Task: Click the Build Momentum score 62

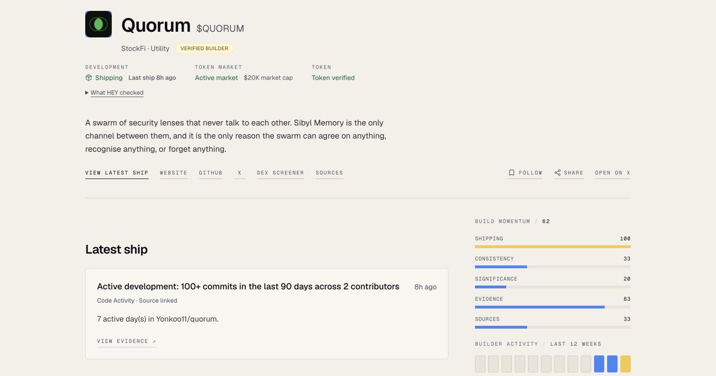Action: tap(546, 221)
